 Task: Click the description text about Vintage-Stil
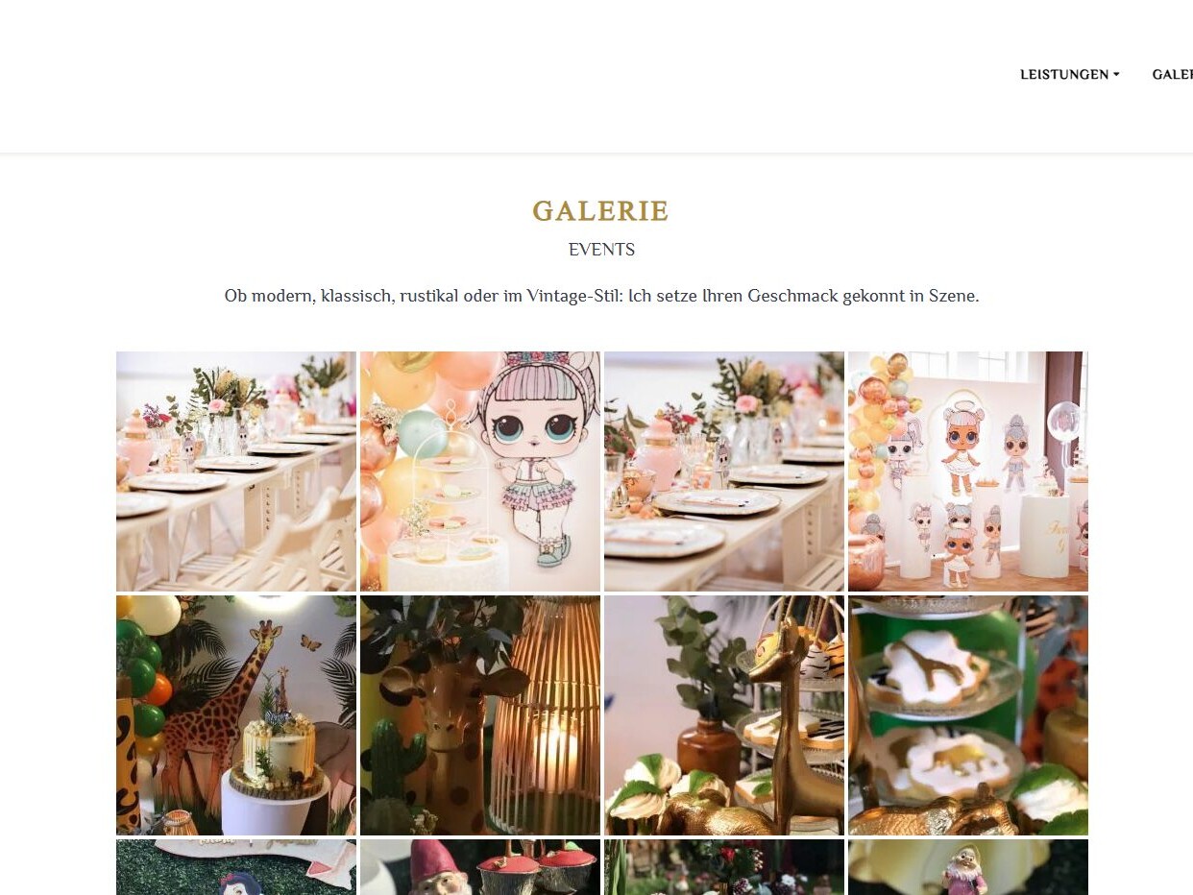click(x=601, y=296)
